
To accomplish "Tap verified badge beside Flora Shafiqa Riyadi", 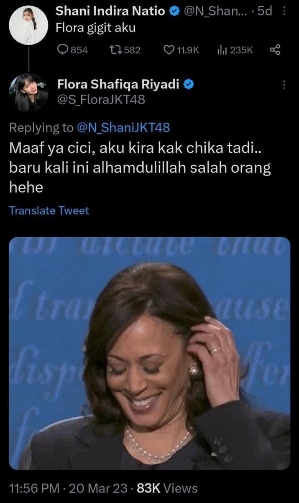I will pos(188,85).
